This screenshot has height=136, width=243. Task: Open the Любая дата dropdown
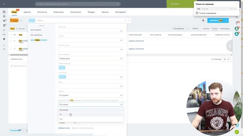(91, 59)
